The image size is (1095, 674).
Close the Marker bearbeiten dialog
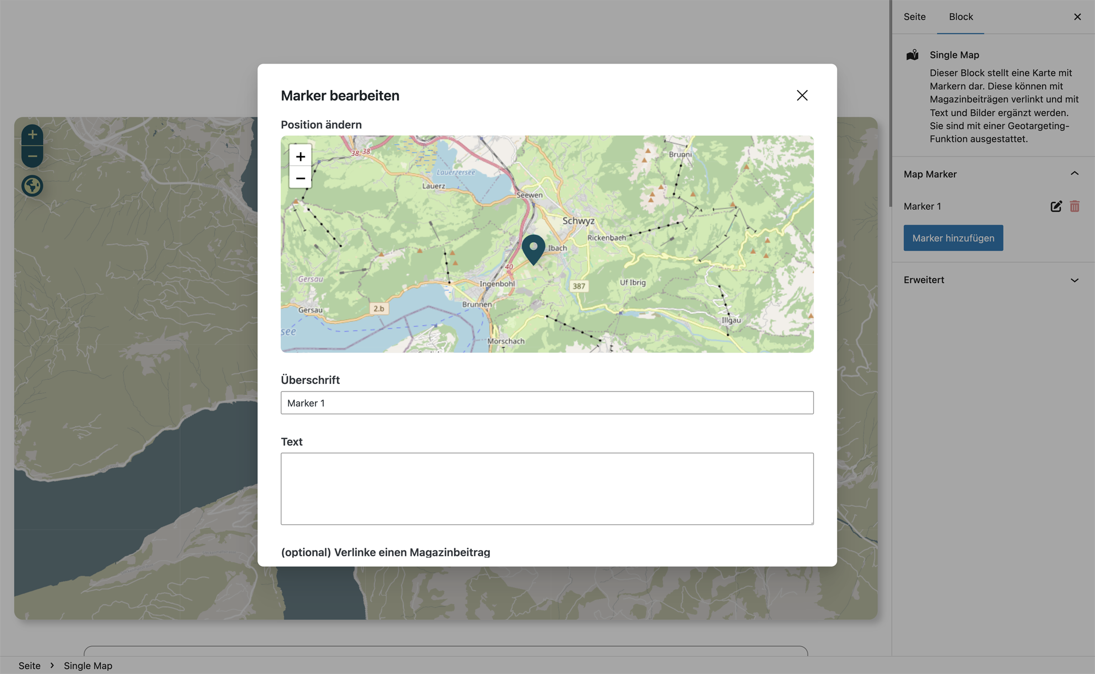(802, 95)
